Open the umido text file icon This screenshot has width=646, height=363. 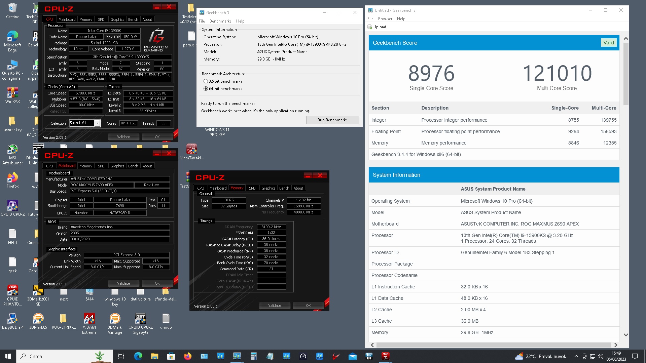[x=166, y=321]
